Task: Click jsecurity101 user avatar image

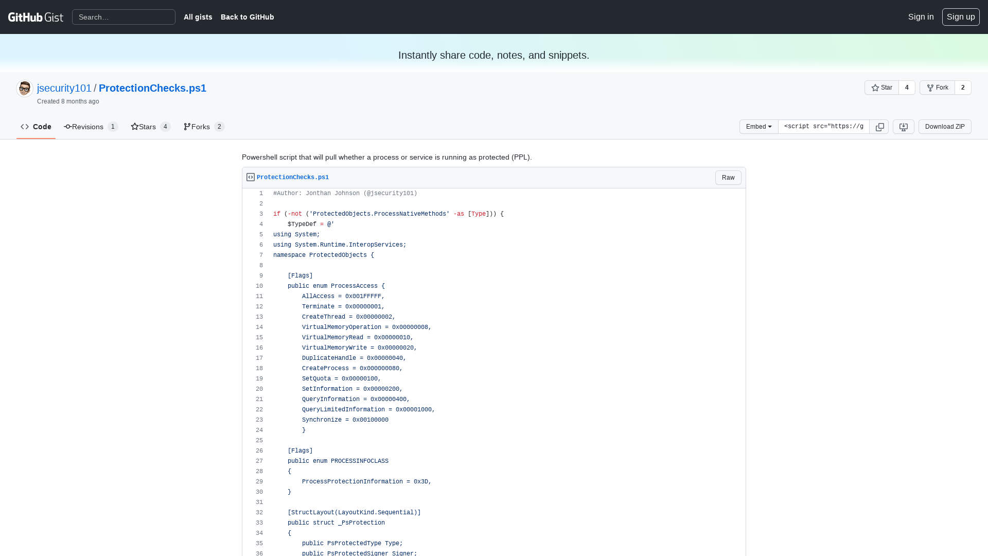Action: coord(25,89)
